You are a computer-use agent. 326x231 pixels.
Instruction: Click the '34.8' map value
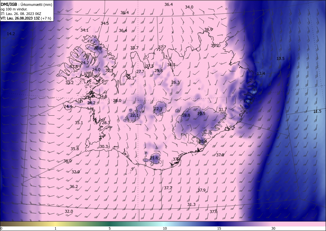pos(103,97)
